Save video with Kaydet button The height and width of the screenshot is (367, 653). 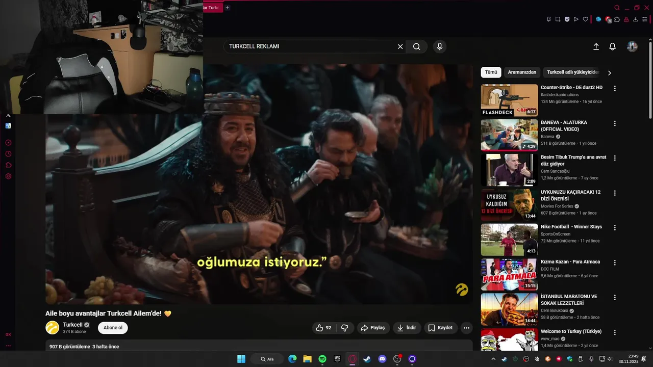pyautogui.click(x=440, y=328)
